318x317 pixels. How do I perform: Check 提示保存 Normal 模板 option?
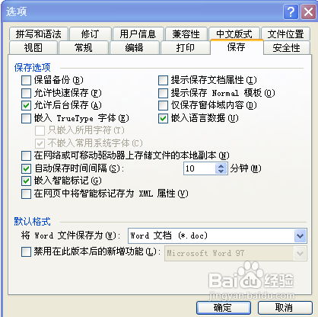point(163,93)
